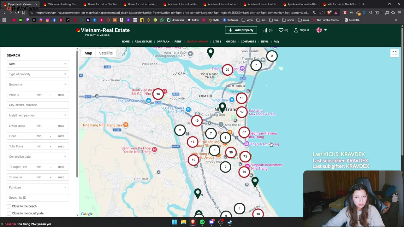Open the NEWS link in navigation
Viewport: 404px width, 227px height.
(x=264, y=42)
